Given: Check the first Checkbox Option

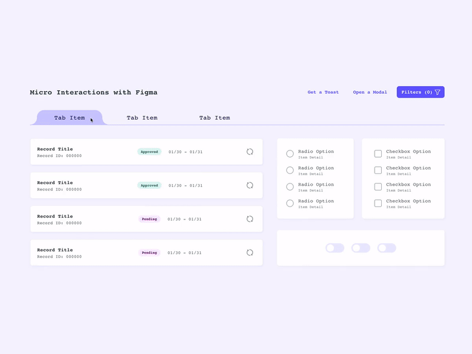Looking at the screenshot, I should click(378, 153).
